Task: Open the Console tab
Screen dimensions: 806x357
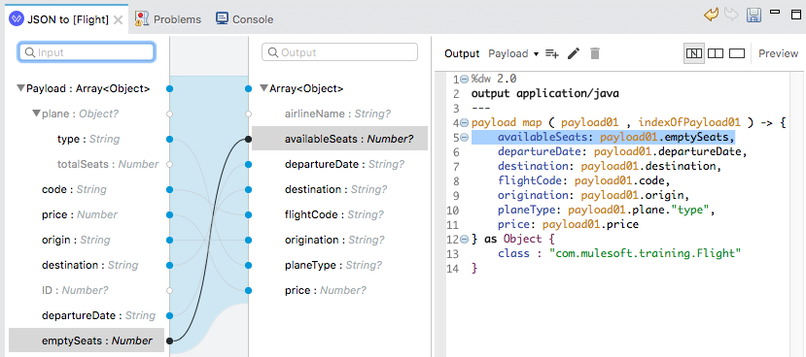Action: (x=245, y=19)
